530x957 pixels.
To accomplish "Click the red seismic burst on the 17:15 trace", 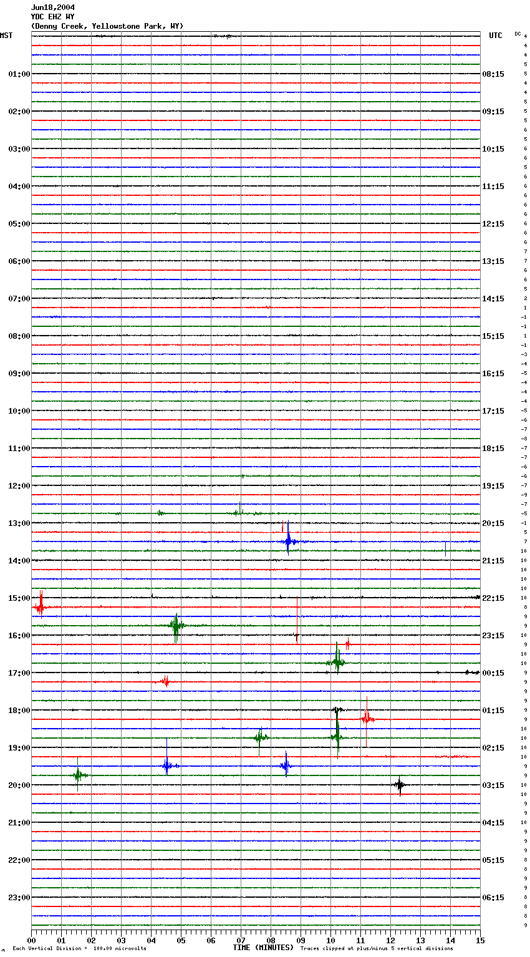I will (165, 682).
